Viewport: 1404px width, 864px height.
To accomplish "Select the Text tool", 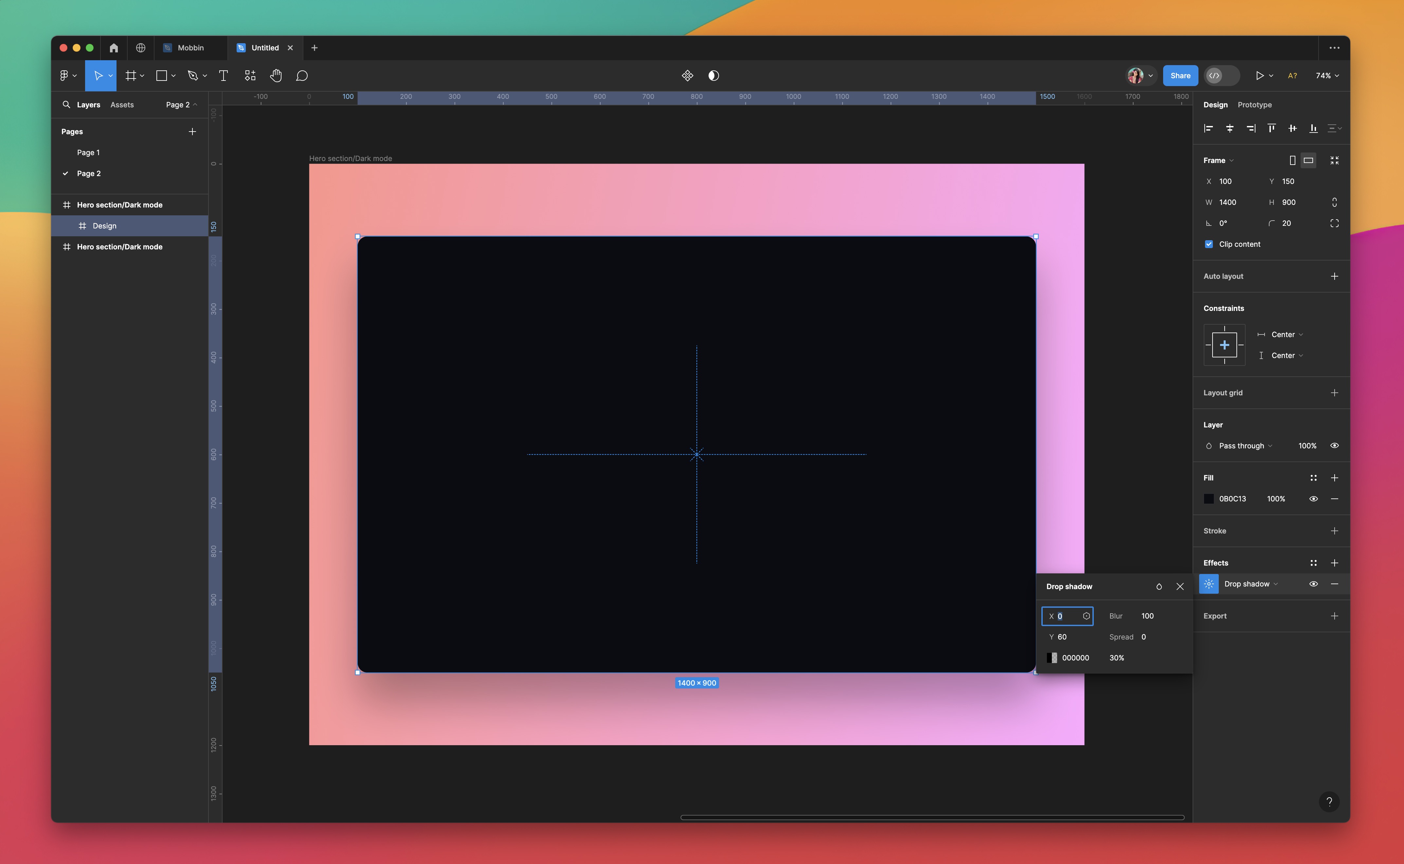I will [x=223, y=75].
